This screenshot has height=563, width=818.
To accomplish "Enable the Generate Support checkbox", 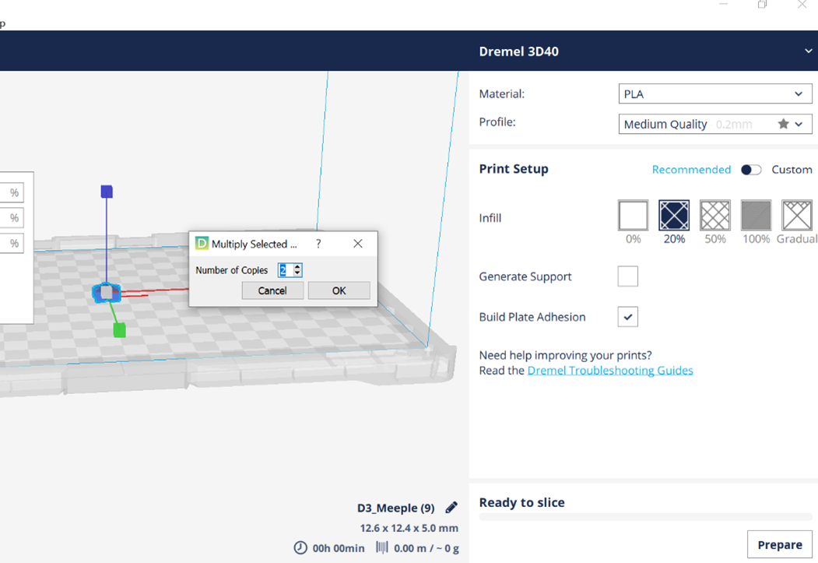I will [x=627, y=276].
